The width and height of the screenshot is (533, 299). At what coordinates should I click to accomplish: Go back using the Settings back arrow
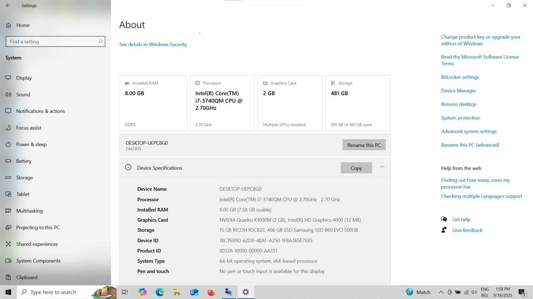(x=8, y=5)
